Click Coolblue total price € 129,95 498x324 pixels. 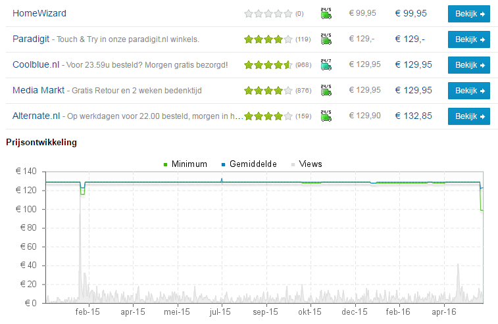pos(414,65)
